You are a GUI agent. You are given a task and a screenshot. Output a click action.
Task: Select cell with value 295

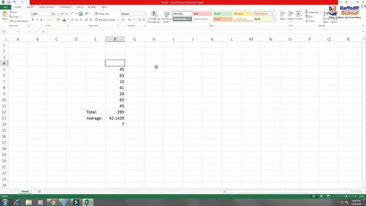click(x=115, y=112)
